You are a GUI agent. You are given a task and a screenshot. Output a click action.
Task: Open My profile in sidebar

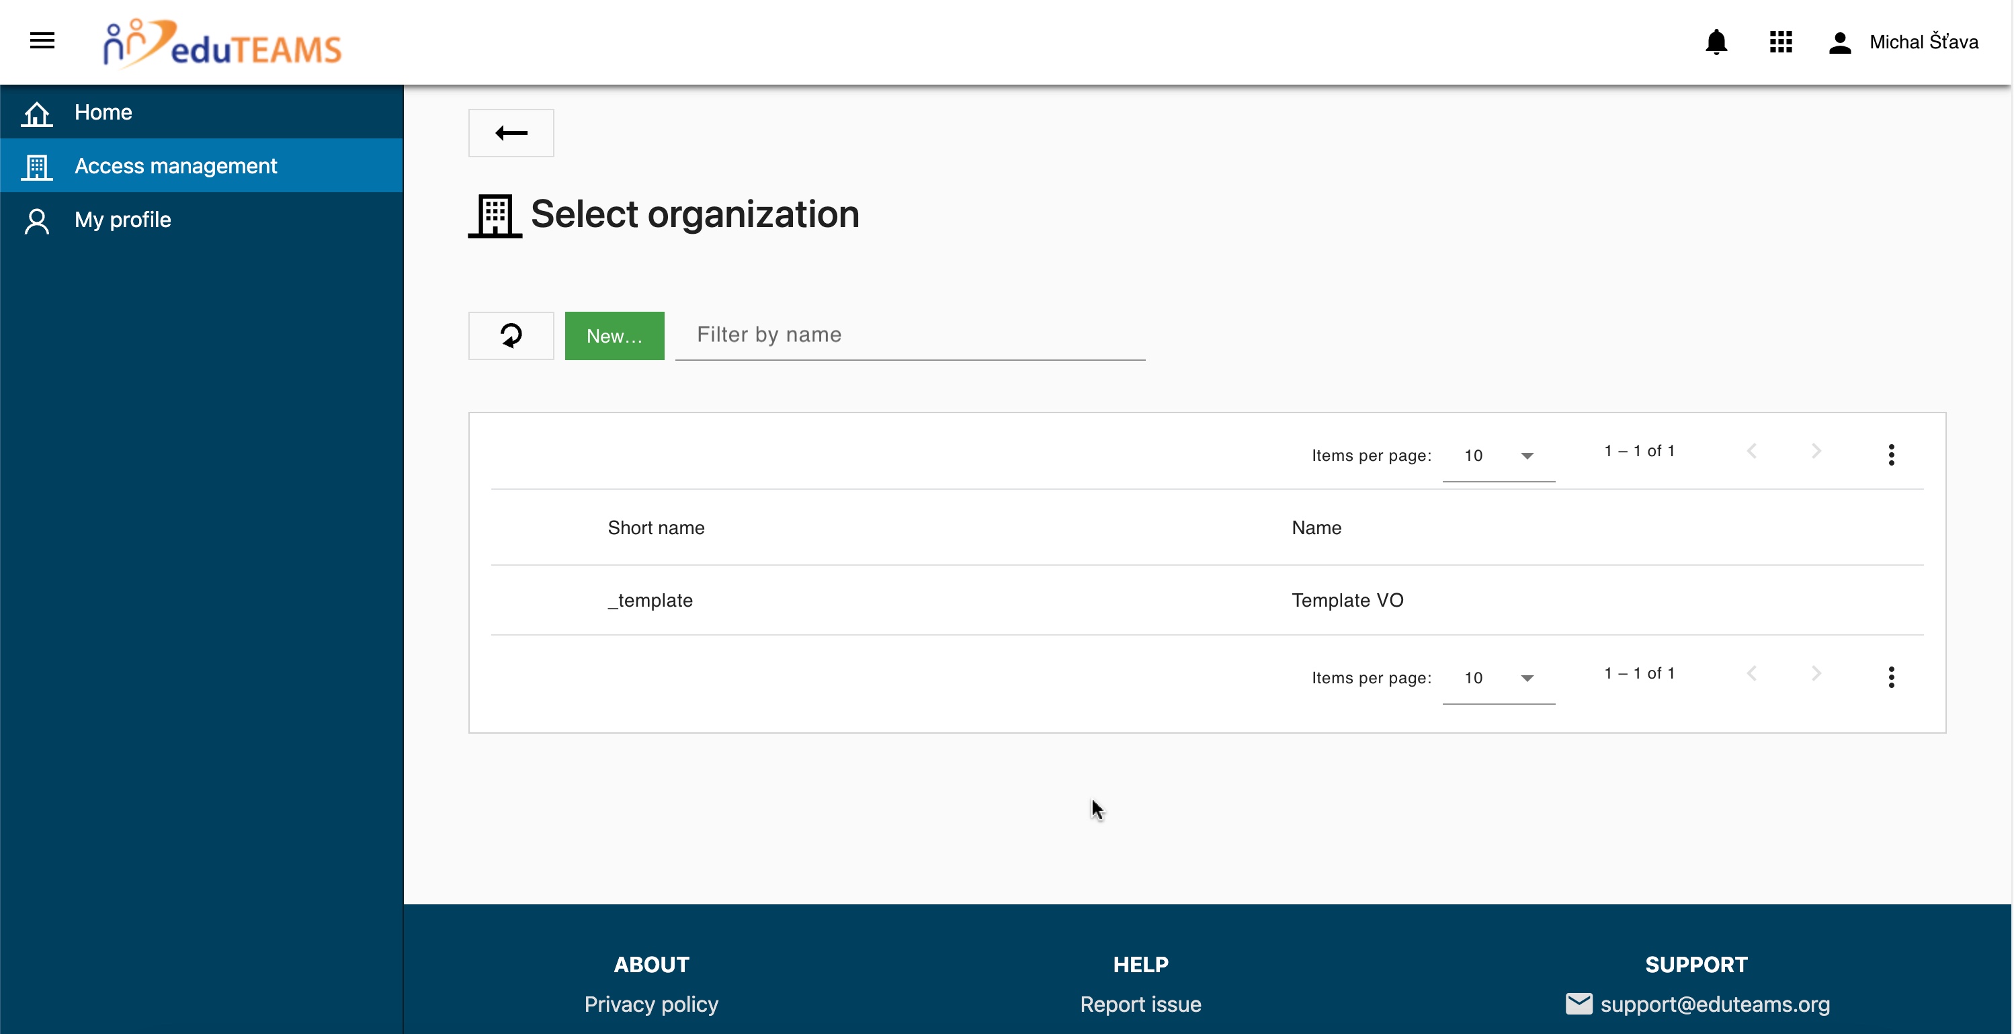click(202, 220)
